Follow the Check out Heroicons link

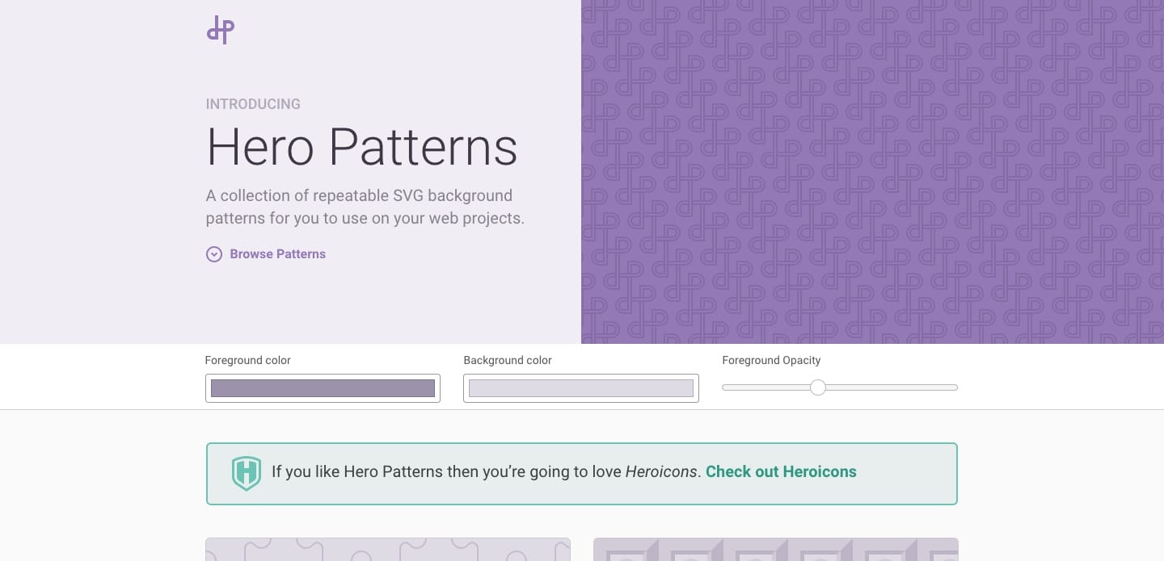click(781, 472)
